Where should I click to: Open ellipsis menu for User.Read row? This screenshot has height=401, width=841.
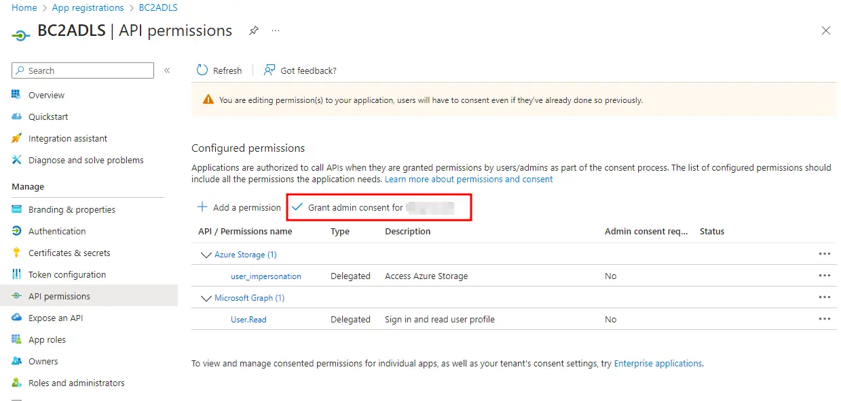point(825,319)
